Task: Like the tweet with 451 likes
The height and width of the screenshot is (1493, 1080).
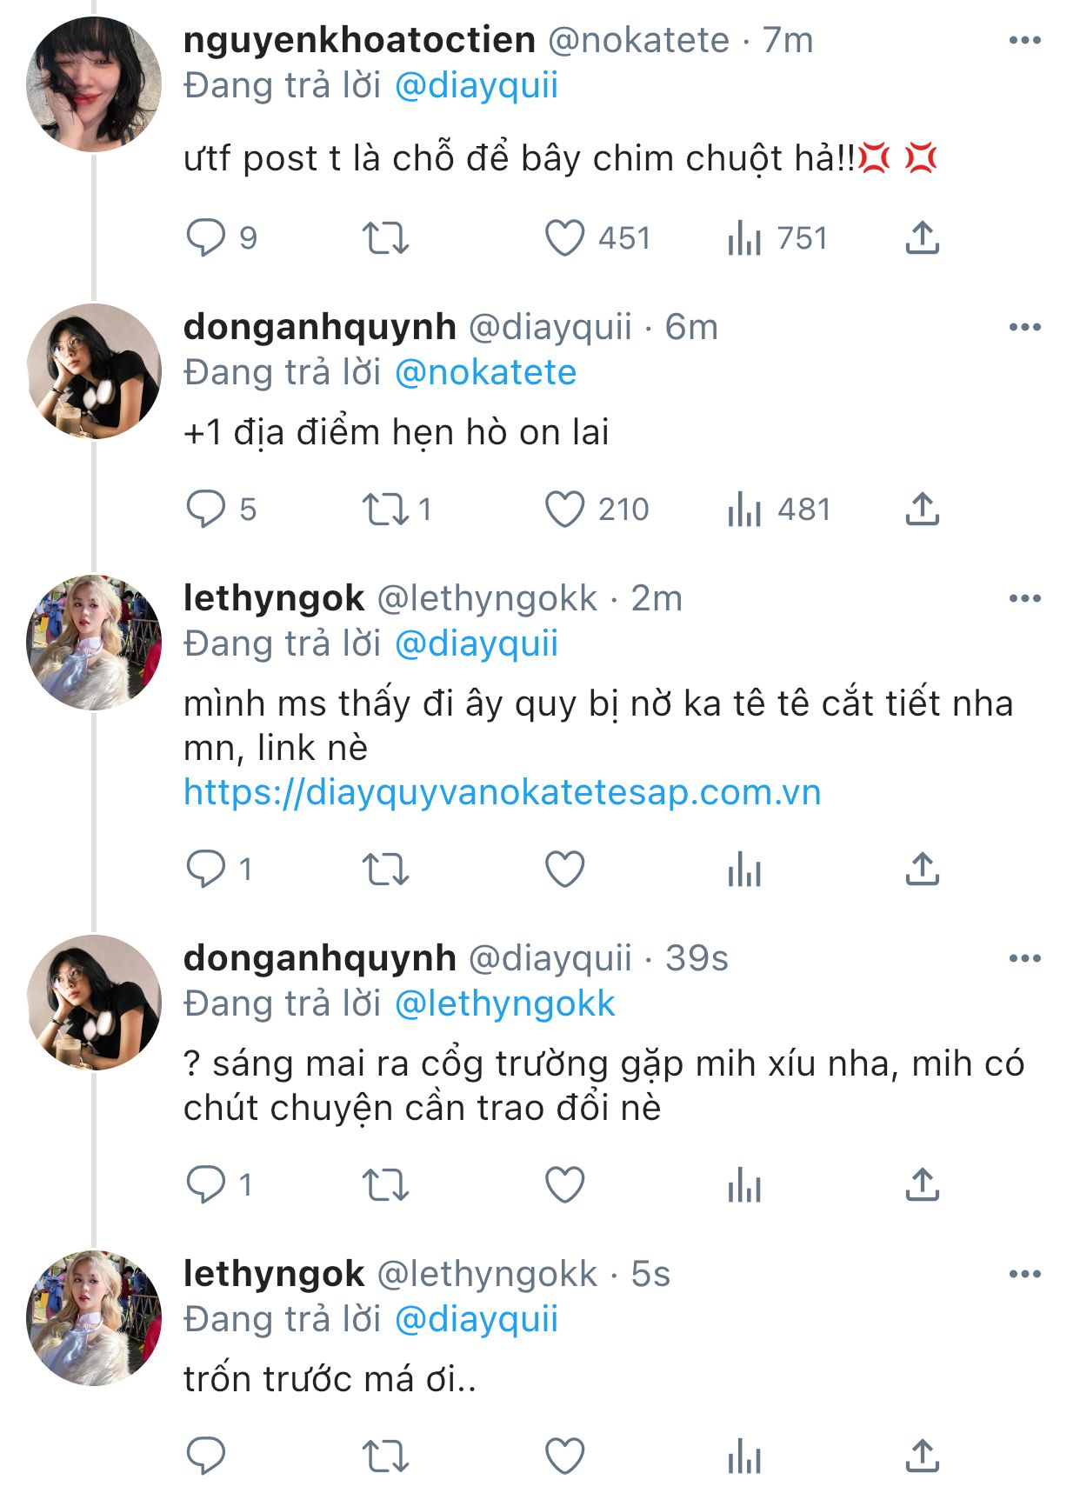Action: pyautogui.click(x=565, y=237)
